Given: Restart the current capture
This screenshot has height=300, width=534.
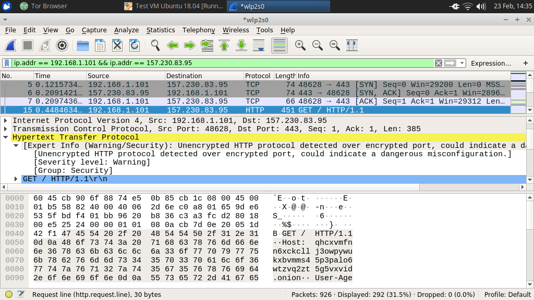Looking at the screenshot, I should [45, 45].
